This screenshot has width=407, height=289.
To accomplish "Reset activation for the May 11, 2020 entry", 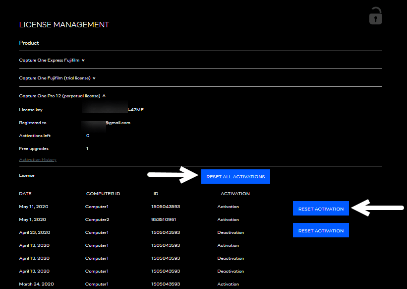I will 320,209.
